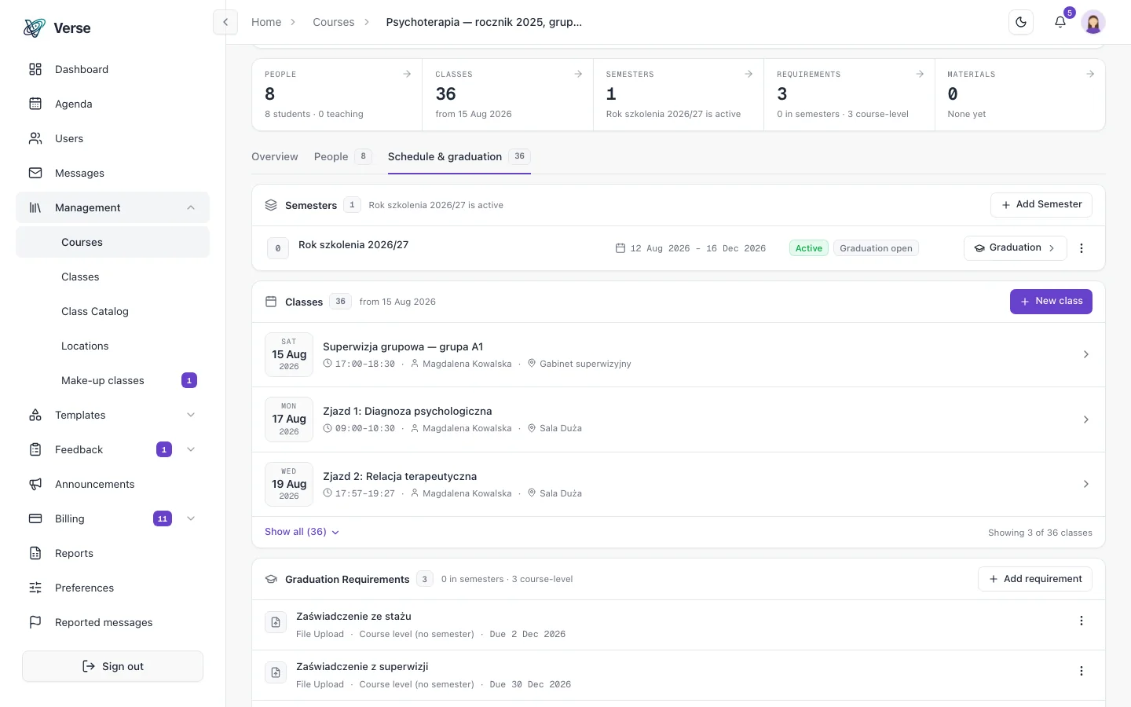Show all 36 classes
This screenshot has height=707, width=1131.
(302, 532)
